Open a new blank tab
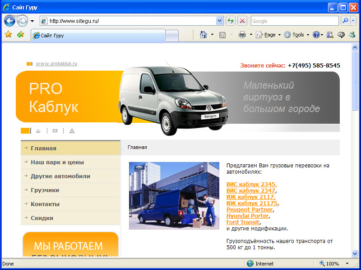 (172, 36)
